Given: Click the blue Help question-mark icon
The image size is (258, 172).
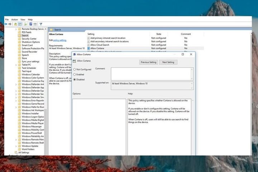Looking at the screenshot, I should click(x=31, y=24).
